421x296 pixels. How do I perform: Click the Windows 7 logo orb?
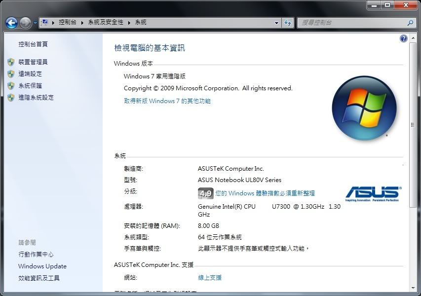[364, 108]
